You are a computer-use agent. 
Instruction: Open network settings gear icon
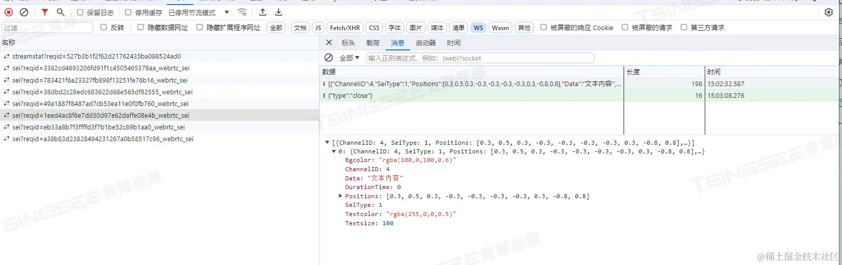click(x=829, y=12)
